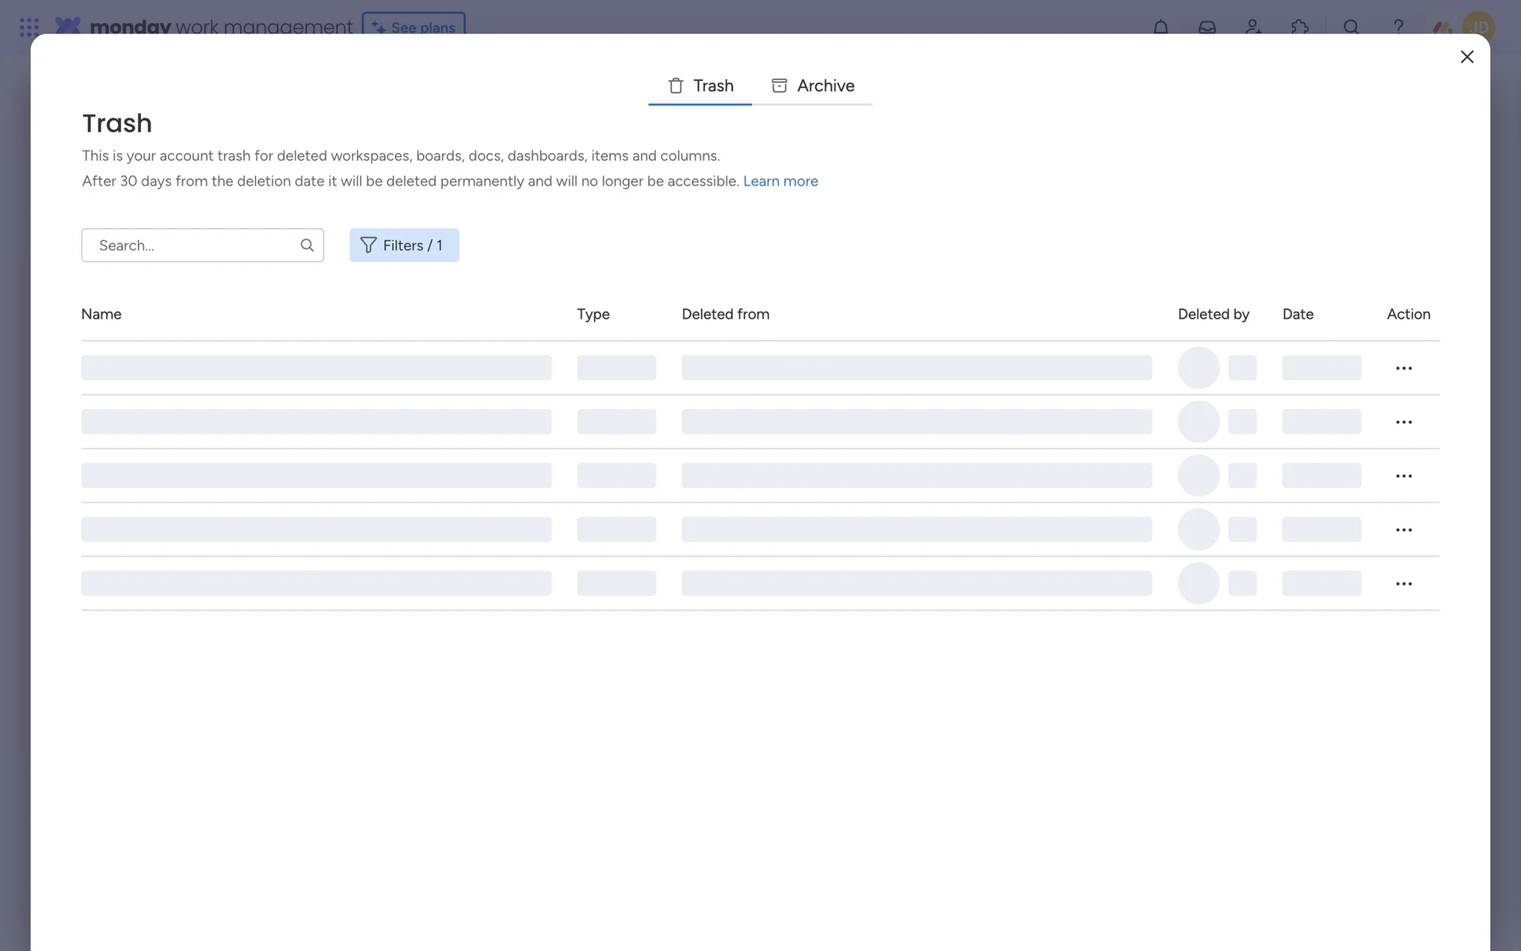This screenshot has height=951, width=1521.
Task: Open action menu for first row
Action: click(1404, 368)
